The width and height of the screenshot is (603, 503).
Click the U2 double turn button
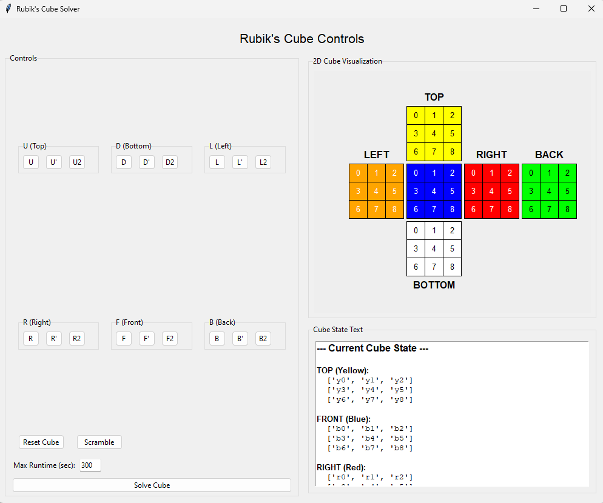click(x=77, y=162)
